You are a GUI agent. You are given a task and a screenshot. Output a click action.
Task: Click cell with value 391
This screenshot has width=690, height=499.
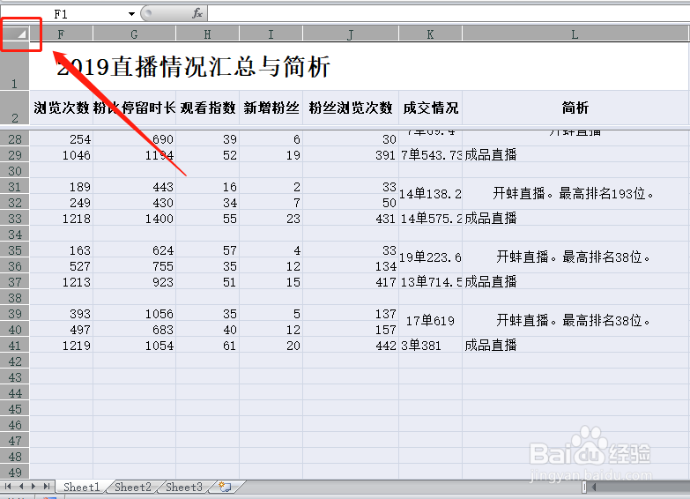[x=350, y=155]
